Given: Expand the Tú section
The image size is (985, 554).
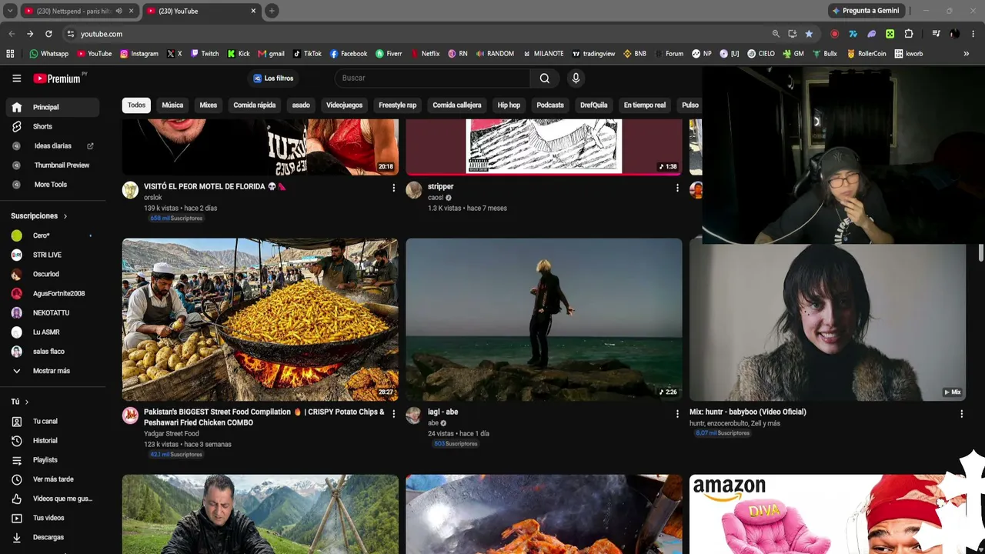Looking at the screenshot, I should (x=19, y=402).
